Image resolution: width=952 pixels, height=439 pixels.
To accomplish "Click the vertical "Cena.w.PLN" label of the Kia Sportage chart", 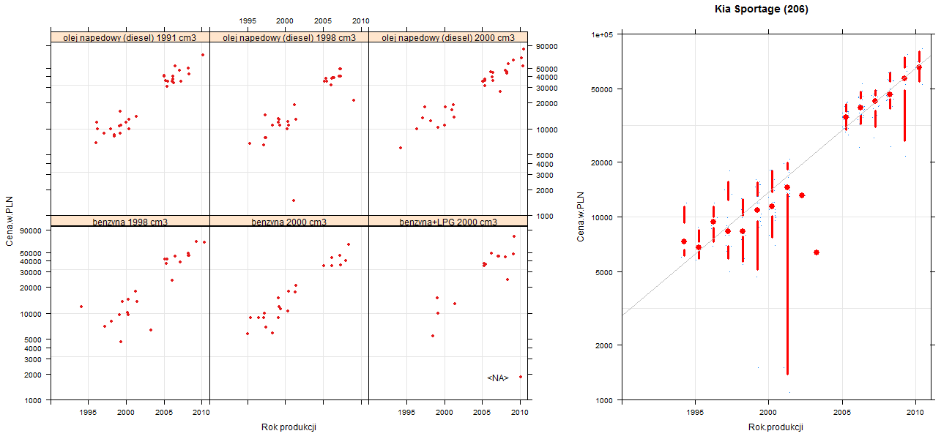I will click(580, 217).
